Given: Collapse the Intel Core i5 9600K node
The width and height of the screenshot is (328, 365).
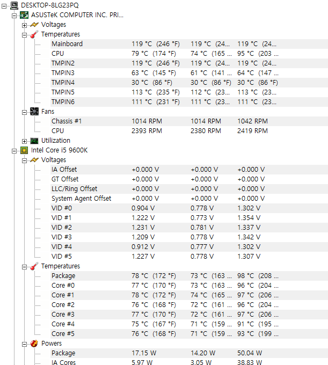Looking at the screenshot, I should (15, 150).
